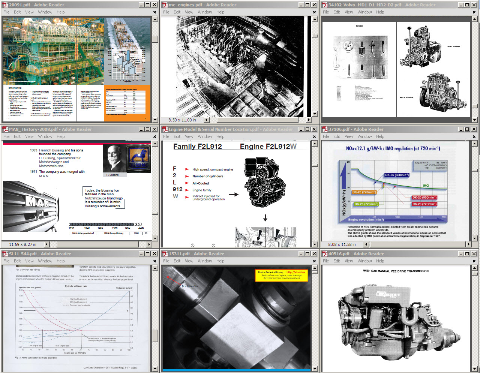The height and width of the screenshot is (373, 480).
Task: Grab vertical scroll thumb in SL11-544.pdf window
Action: (155, 336)
